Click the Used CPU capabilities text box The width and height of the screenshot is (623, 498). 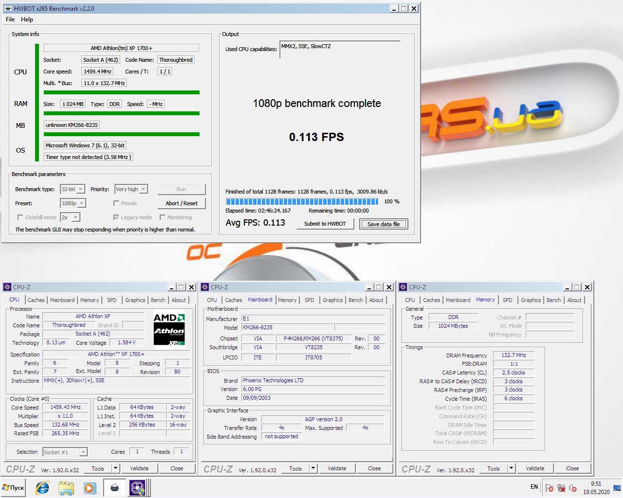[x=340, y=49]
